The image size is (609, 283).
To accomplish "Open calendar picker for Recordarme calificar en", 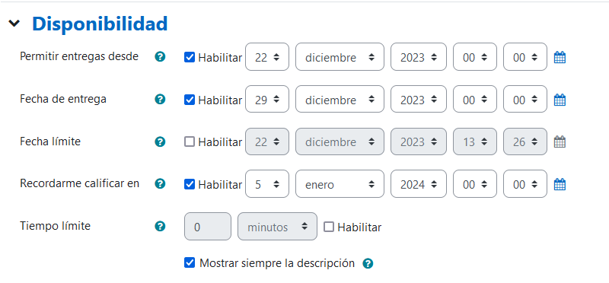I will 560,184.
